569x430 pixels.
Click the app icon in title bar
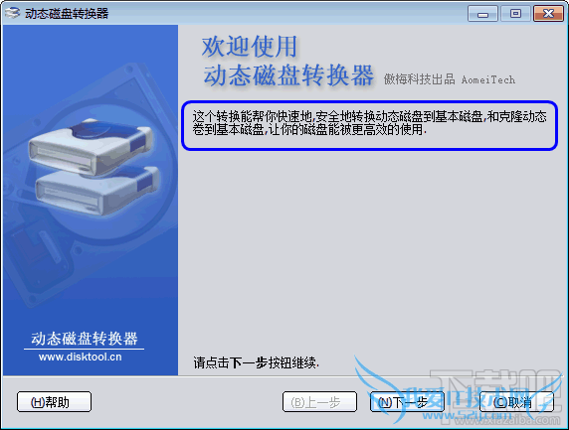12,13
